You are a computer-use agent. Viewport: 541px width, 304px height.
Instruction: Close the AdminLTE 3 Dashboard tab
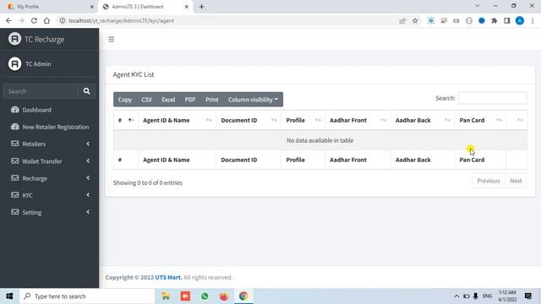pos(186,7)
